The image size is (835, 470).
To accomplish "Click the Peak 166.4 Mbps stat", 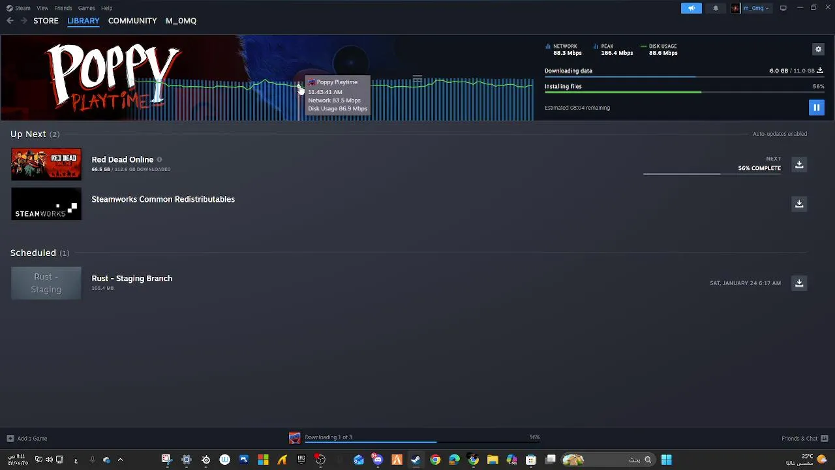I will point(613,50).
